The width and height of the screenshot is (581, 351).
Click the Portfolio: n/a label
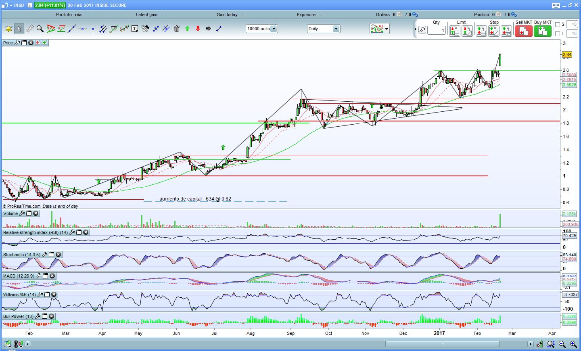coord(69,15)
